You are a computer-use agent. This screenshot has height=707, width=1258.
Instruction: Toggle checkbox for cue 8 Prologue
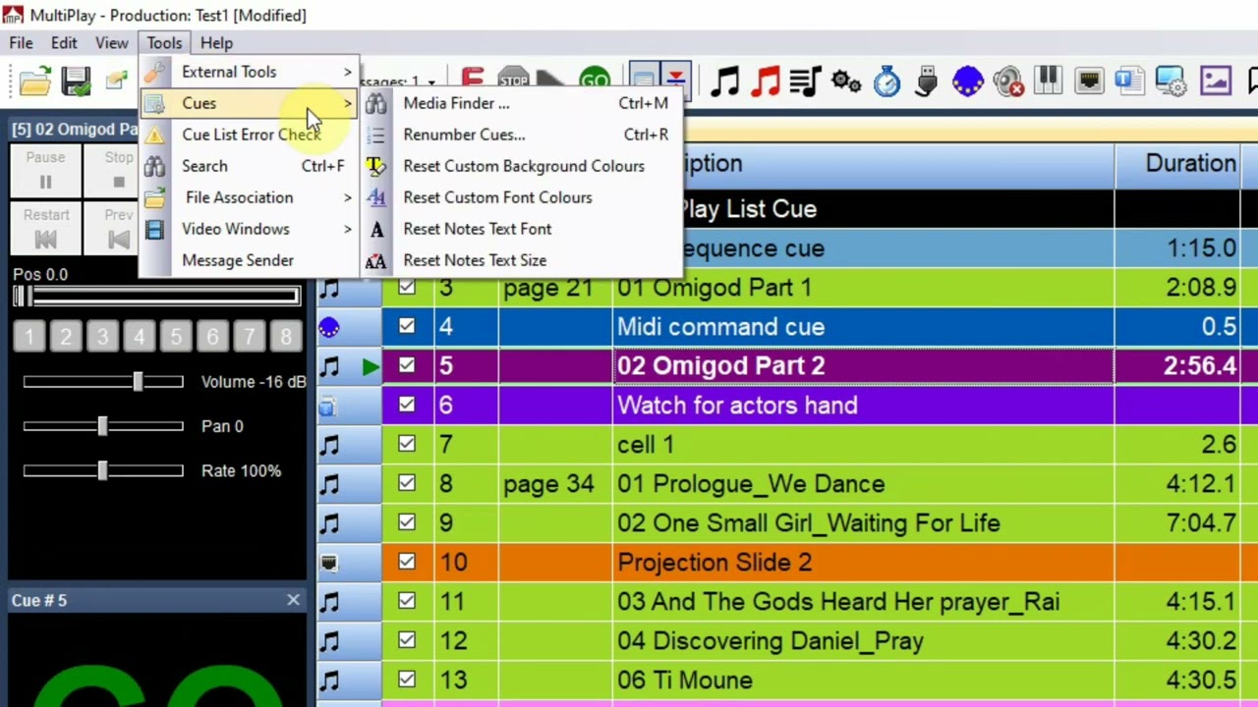click(407, 483)
